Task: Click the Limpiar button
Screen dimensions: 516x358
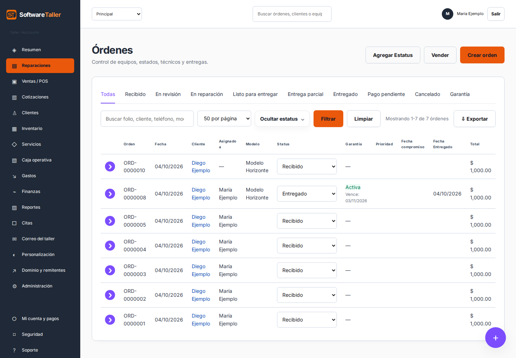Action: coord(364,119)
